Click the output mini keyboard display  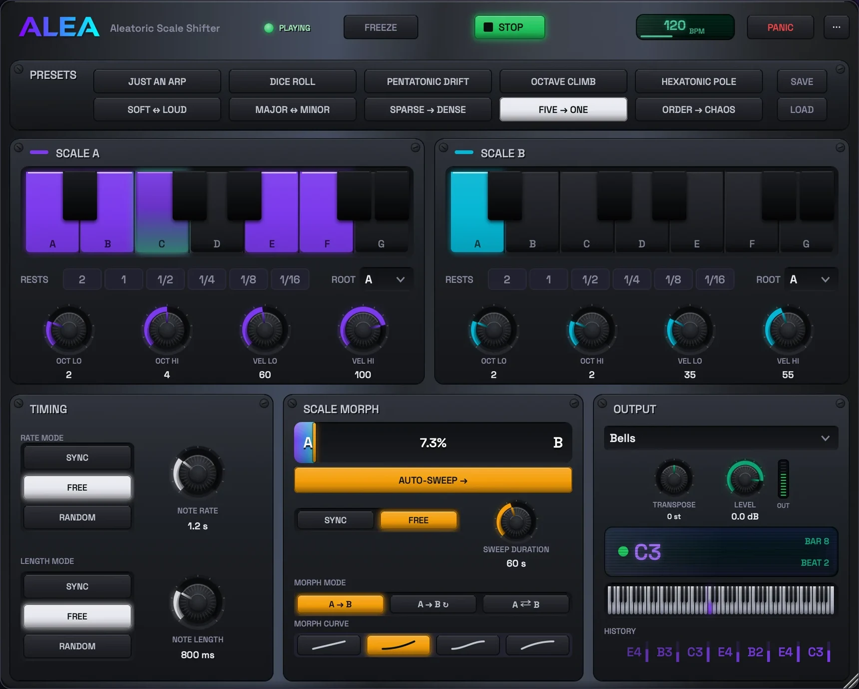721,600
